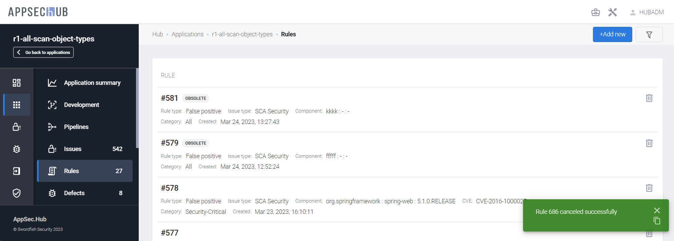Open the administration tools icon
This screenshot has width=674, height=241.
pos(612,12)
